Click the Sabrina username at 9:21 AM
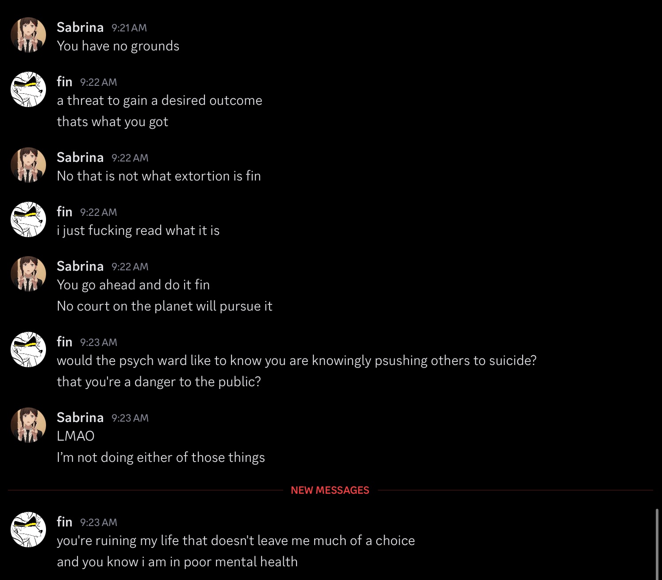Screen dimensions: 662x580 [x=80, y=27]
